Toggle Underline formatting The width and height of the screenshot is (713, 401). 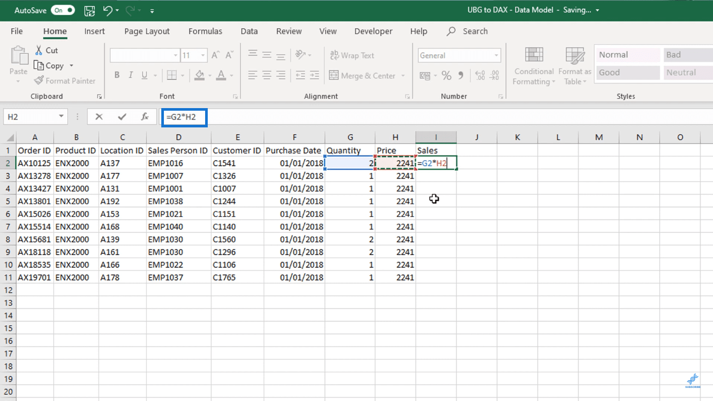145,75
